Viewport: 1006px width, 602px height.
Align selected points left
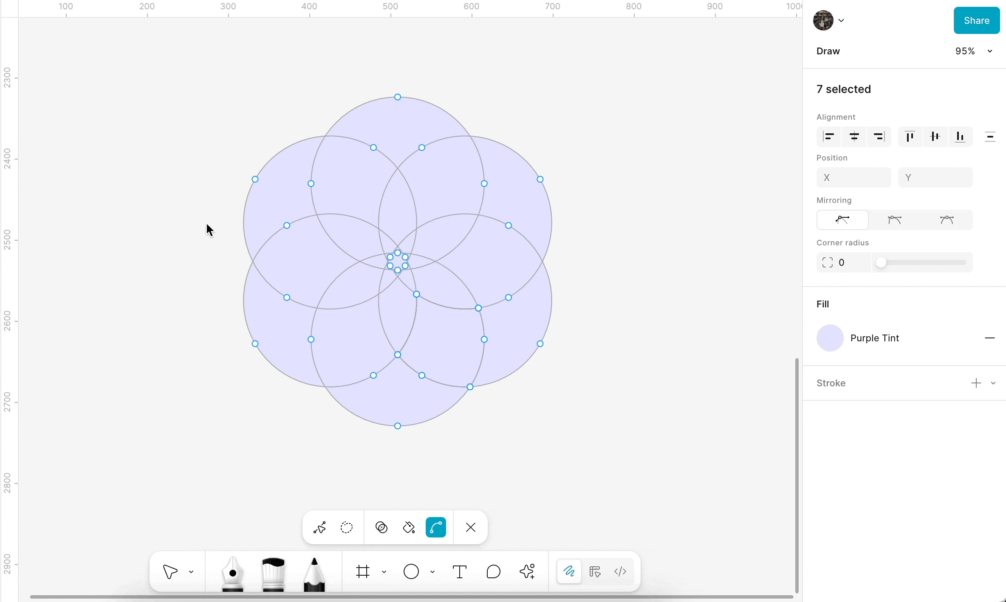pos(829,137)
